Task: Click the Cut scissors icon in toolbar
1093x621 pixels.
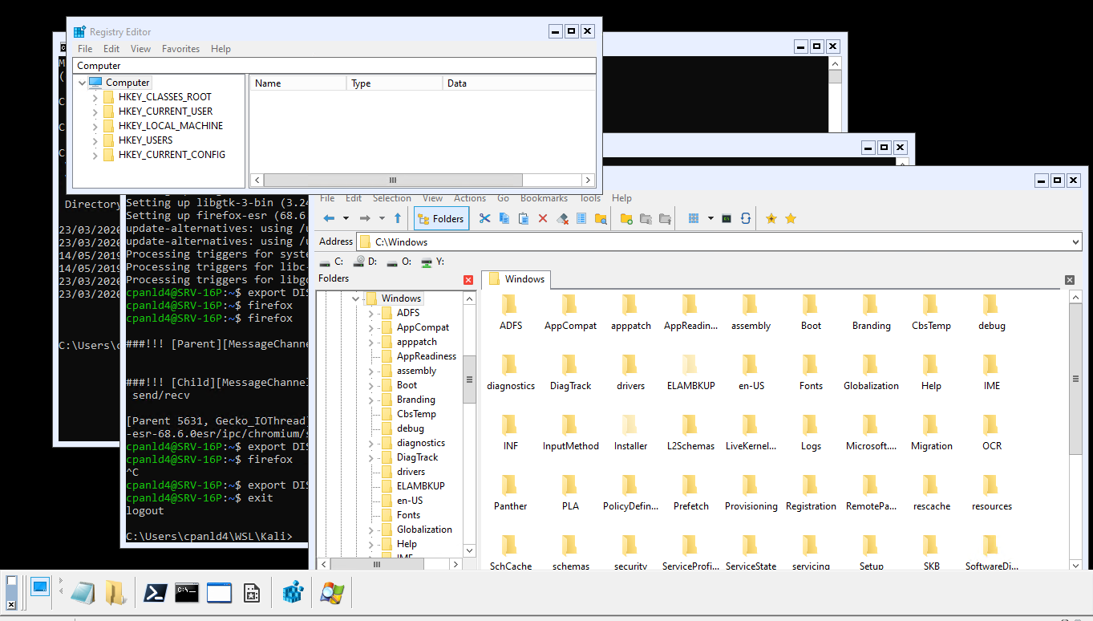Action: tap(484, 218)
